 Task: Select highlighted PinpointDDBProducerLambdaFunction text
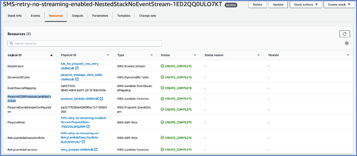29,99
